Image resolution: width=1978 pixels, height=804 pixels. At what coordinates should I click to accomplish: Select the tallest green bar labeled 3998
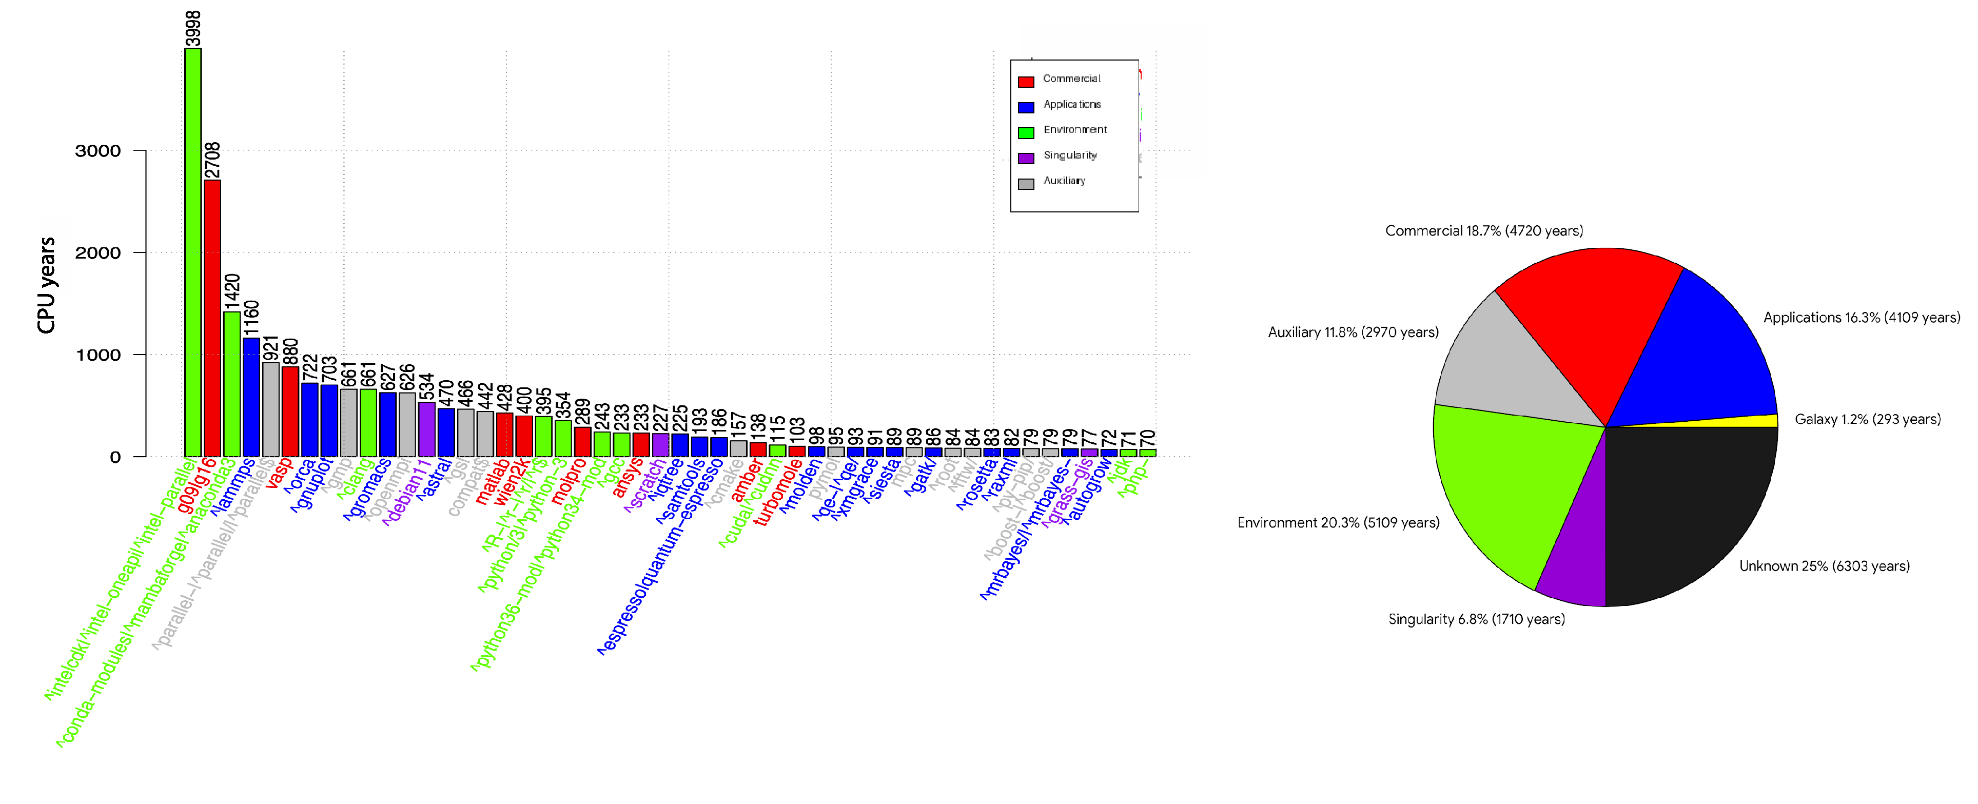(193, 253)
